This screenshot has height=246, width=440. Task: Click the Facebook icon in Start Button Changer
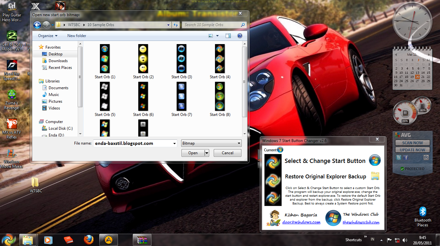(406, 157)
